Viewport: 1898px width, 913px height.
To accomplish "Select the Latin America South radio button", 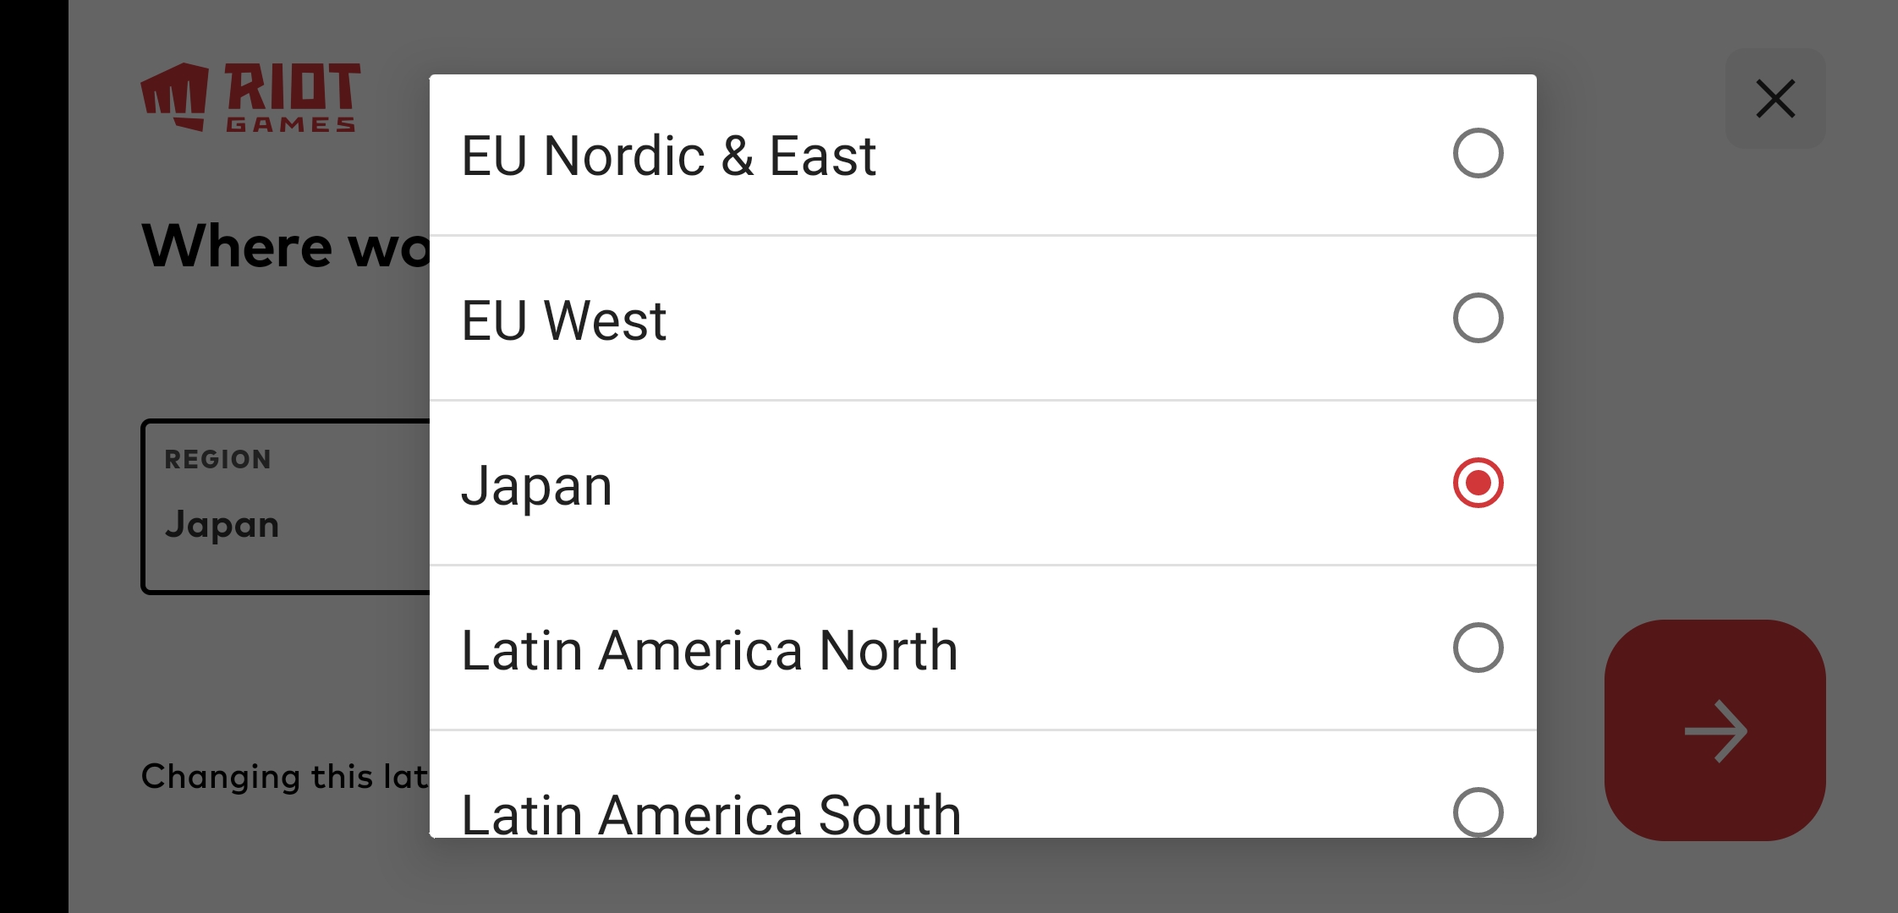I will 1478,812.
